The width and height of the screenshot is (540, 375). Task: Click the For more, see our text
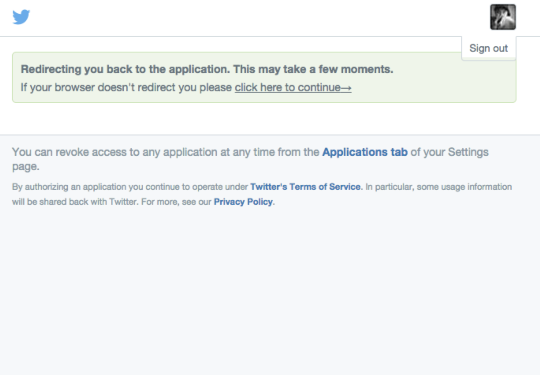click(176, 202)
